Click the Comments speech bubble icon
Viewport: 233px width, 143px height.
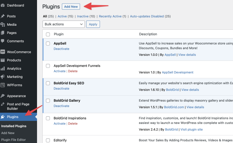[2, 41]
